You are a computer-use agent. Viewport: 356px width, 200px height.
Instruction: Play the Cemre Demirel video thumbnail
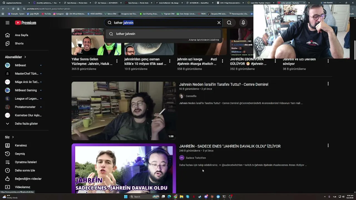click(124, 111)
